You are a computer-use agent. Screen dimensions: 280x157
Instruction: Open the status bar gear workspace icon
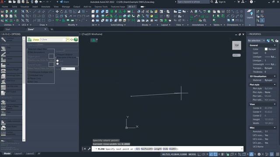(x=259, y=154)
